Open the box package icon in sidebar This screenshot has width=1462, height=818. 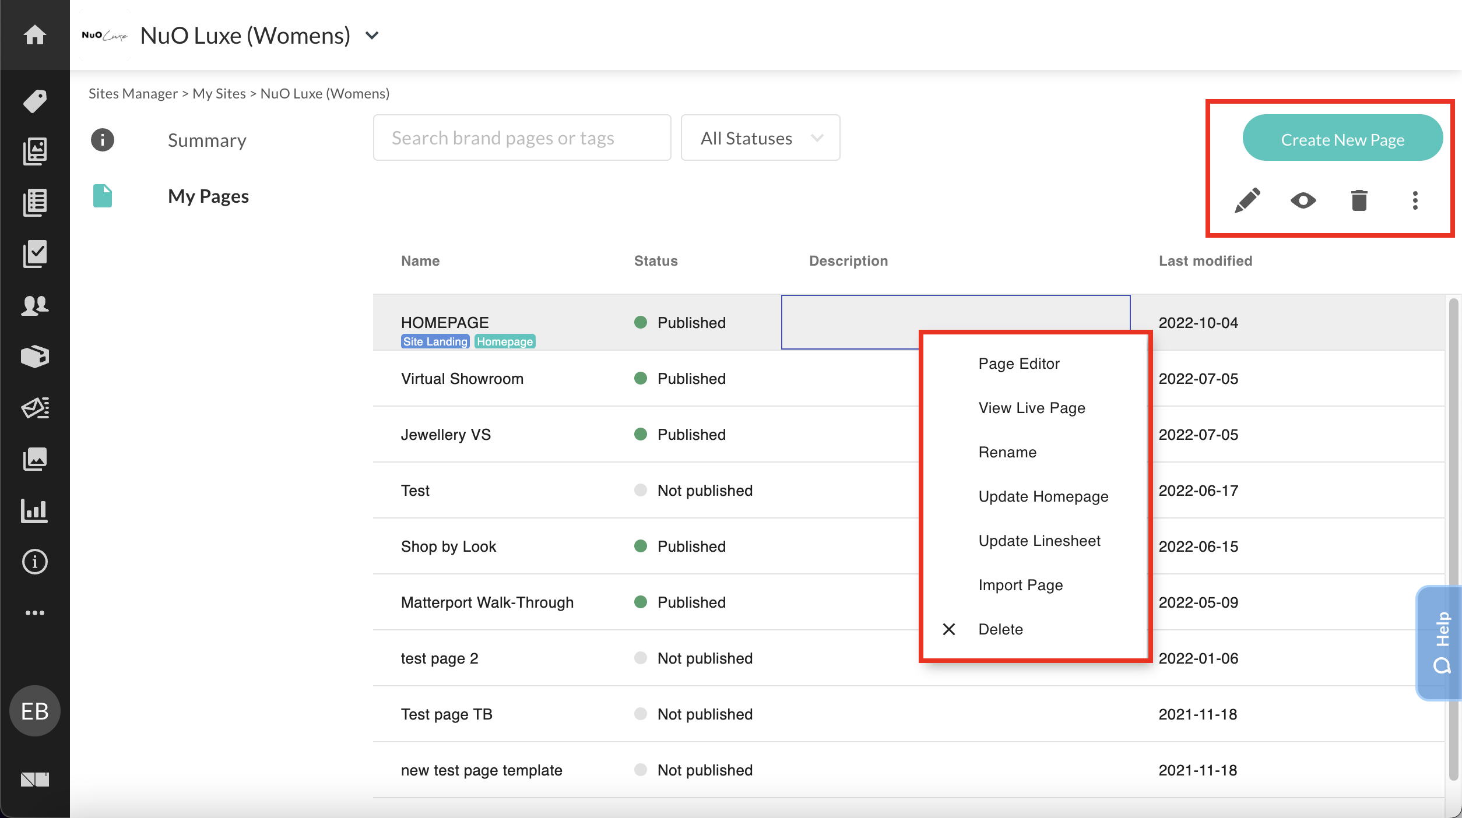tap(35, 357)
